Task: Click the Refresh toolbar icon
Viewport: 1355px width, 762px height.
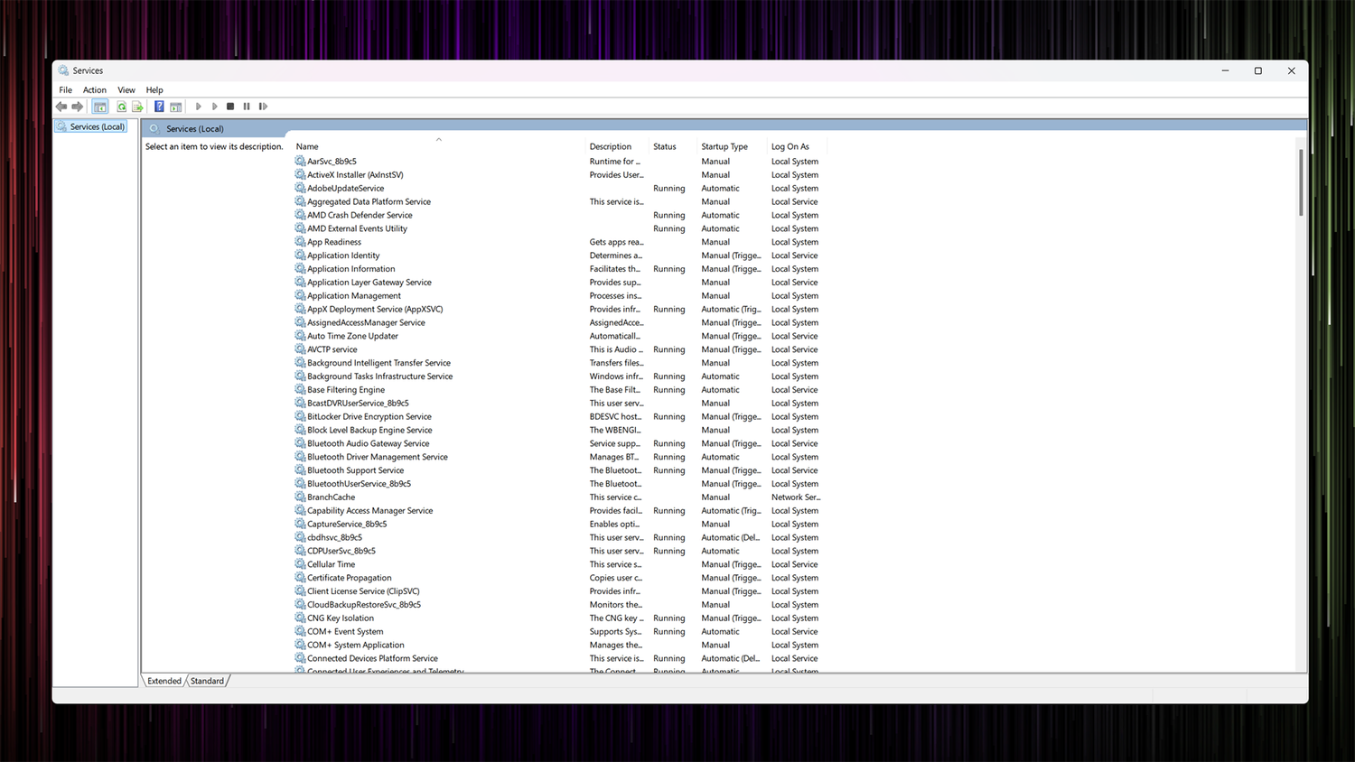Action: [x=122, y=107]
